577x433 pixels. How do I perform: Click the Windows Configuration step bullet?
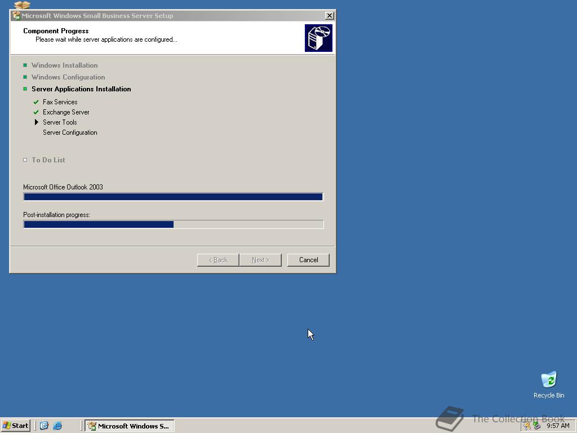[x=25, y=77]
